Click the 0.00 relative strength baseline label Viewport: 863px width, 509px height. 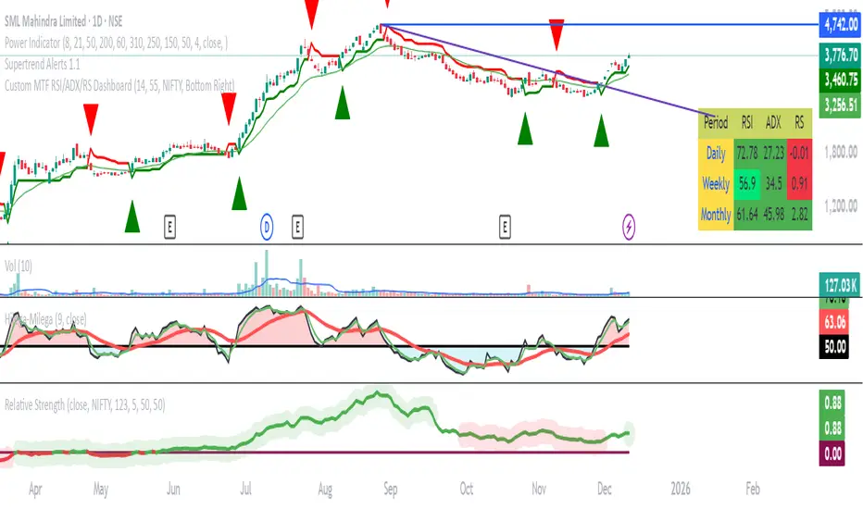click(x=832, y=454)
